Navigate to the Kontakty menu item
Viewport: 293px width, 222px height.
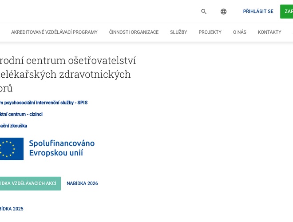coord(269,32)
